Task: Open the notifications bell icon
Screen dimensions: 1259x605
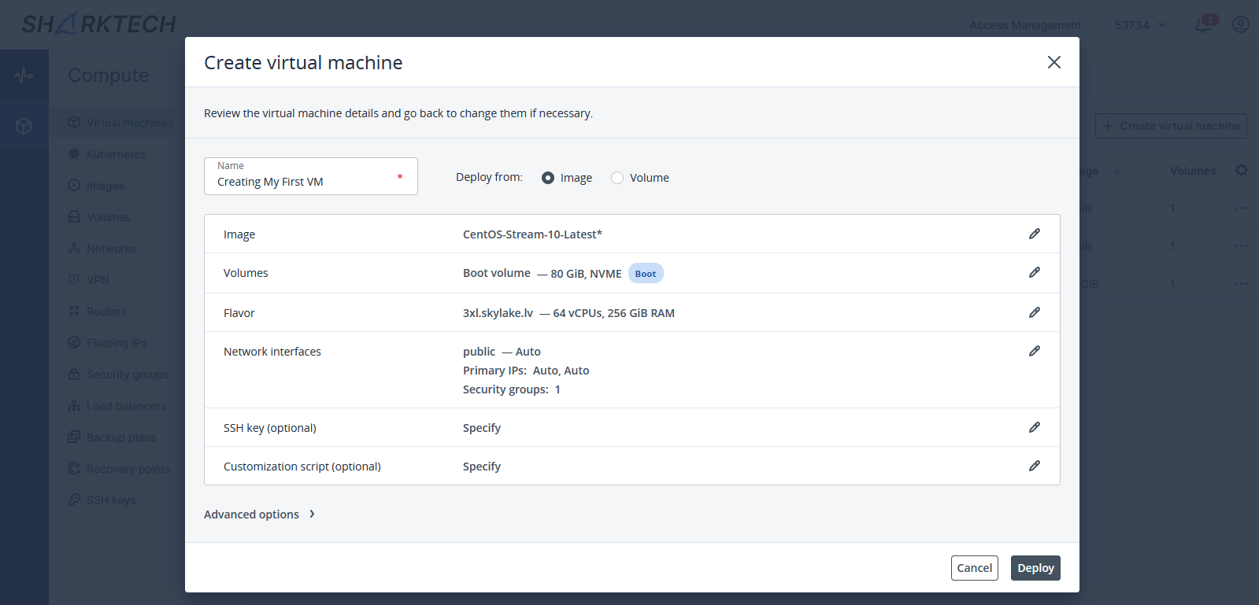Action: coord(1202,25)
